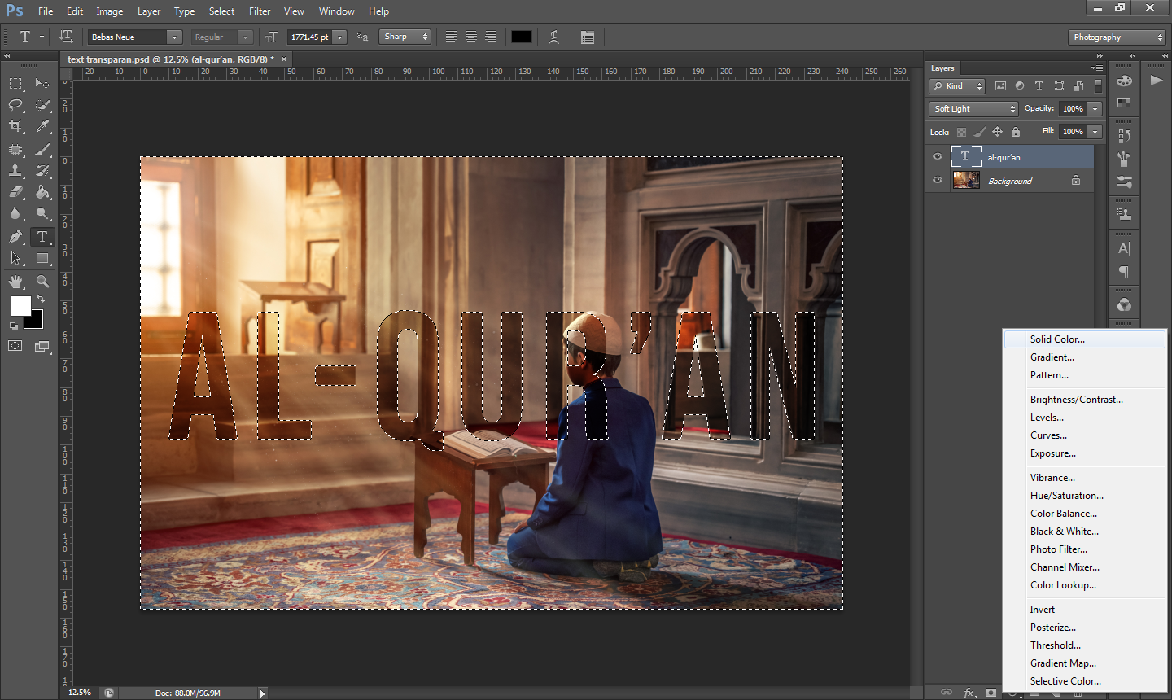The image size is (1172, 700).
Task: Select the Lasso tool
Action: click(15, 105)
